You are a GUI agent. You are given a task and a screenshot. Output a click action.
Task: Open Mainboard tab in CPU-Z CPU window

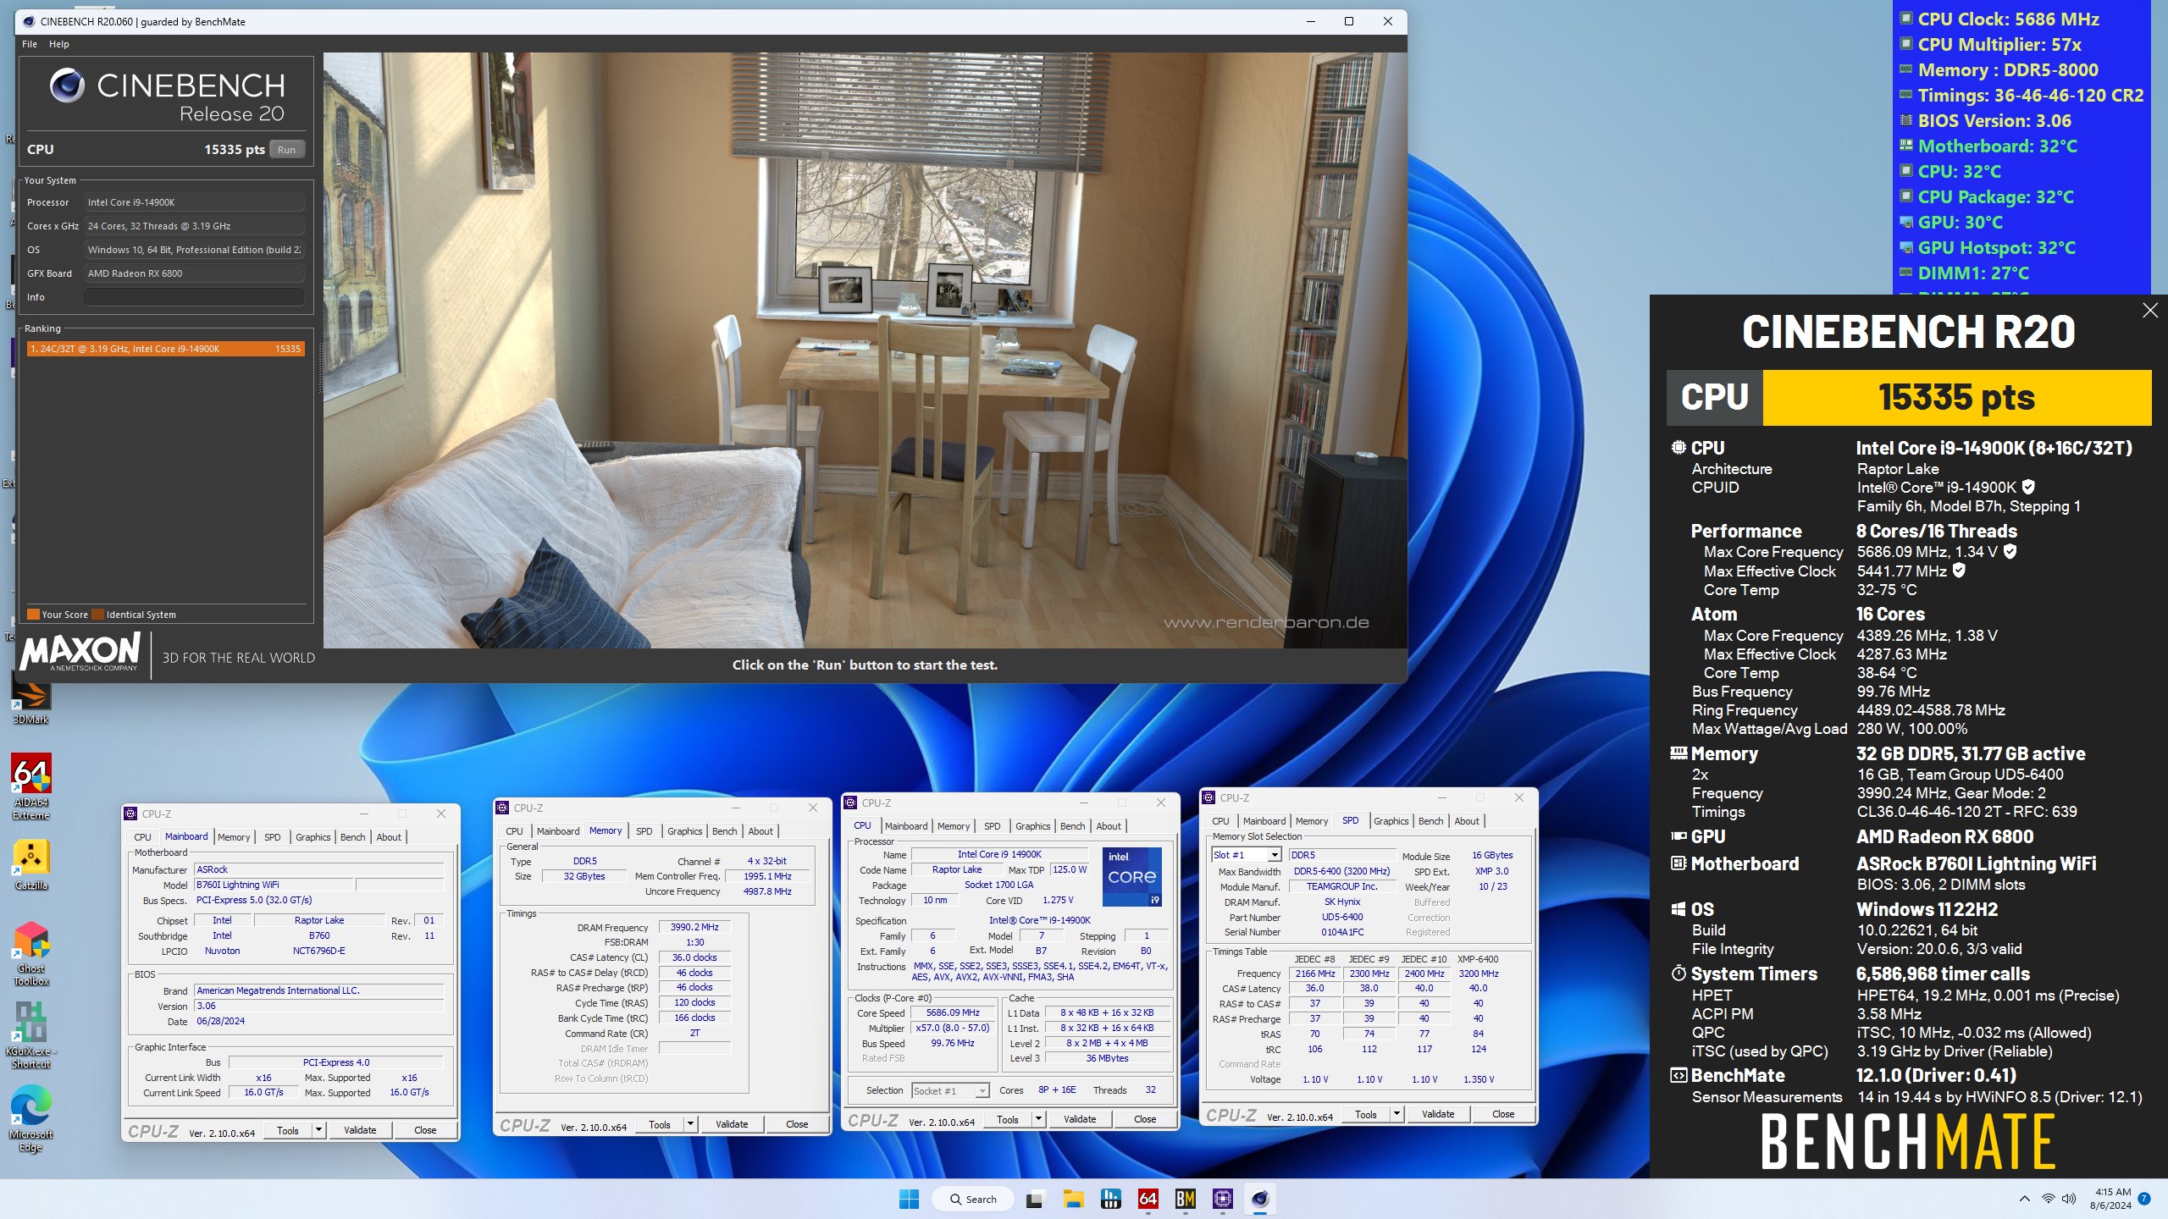[906, 826]
